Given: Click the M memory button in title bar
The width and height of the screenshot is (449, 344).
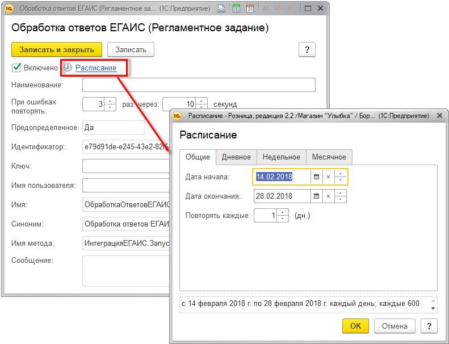Looking at the screenshot, I should click(266, 9).
